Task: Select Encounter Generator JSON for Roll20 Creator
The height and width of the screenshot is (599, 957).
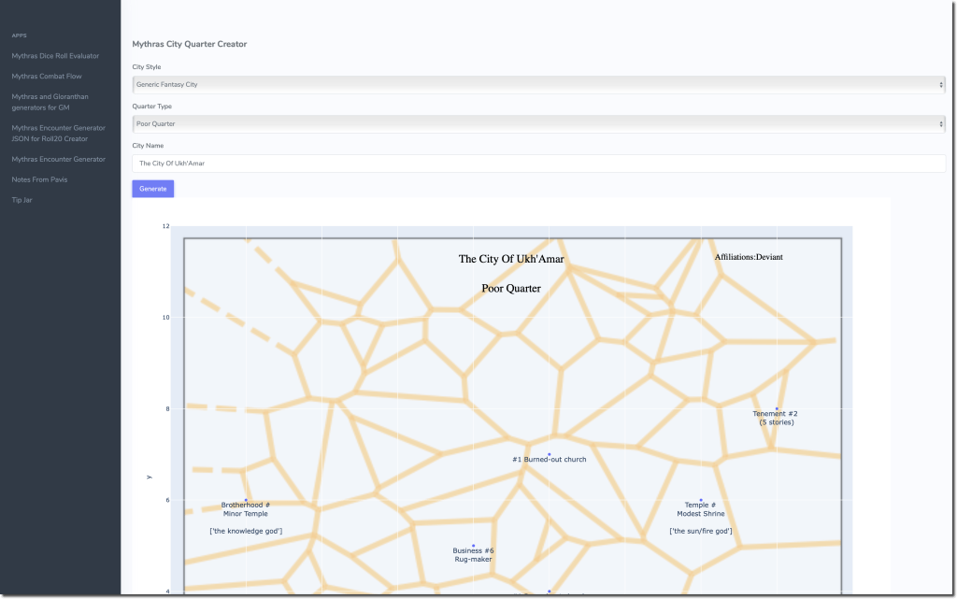Action: [x=58, y=133]
